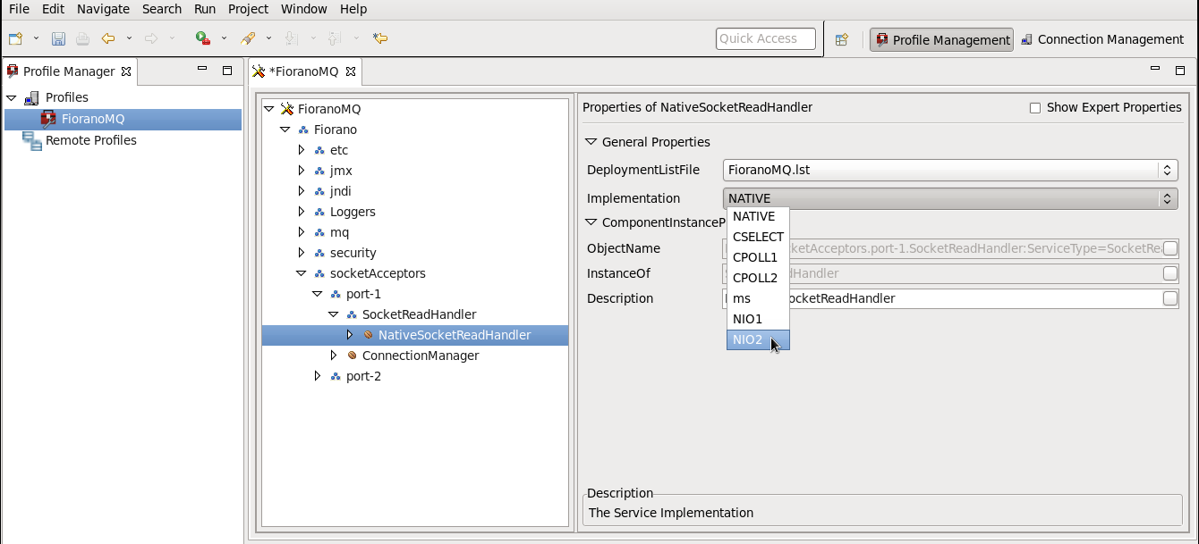Open the Navigate menu
The height and width of the screenshot is (544, 1199).
click(x=103, y=9)
